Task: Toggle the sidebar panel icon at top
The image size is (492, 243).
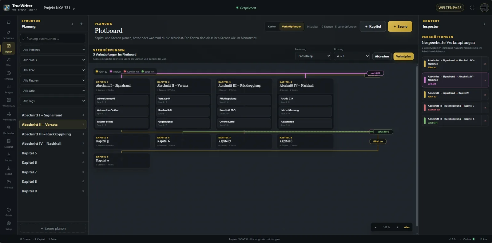Action: 9,22
